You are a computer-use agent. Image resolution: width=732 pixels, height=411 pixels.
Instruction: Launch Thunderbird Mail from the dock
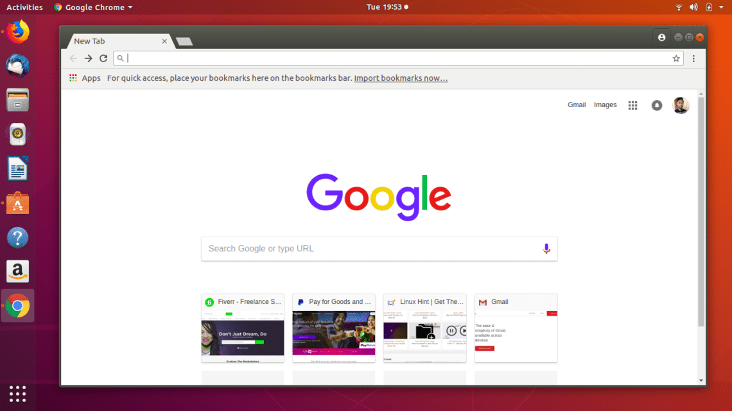18,65
